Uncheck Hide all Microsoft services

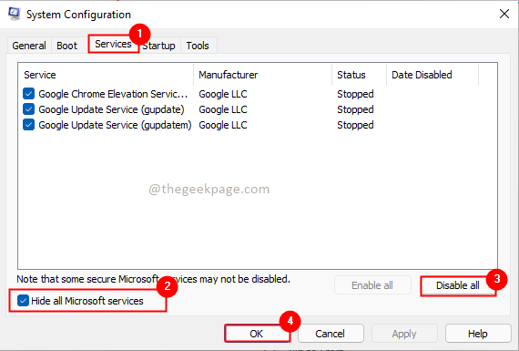point(23,301)
